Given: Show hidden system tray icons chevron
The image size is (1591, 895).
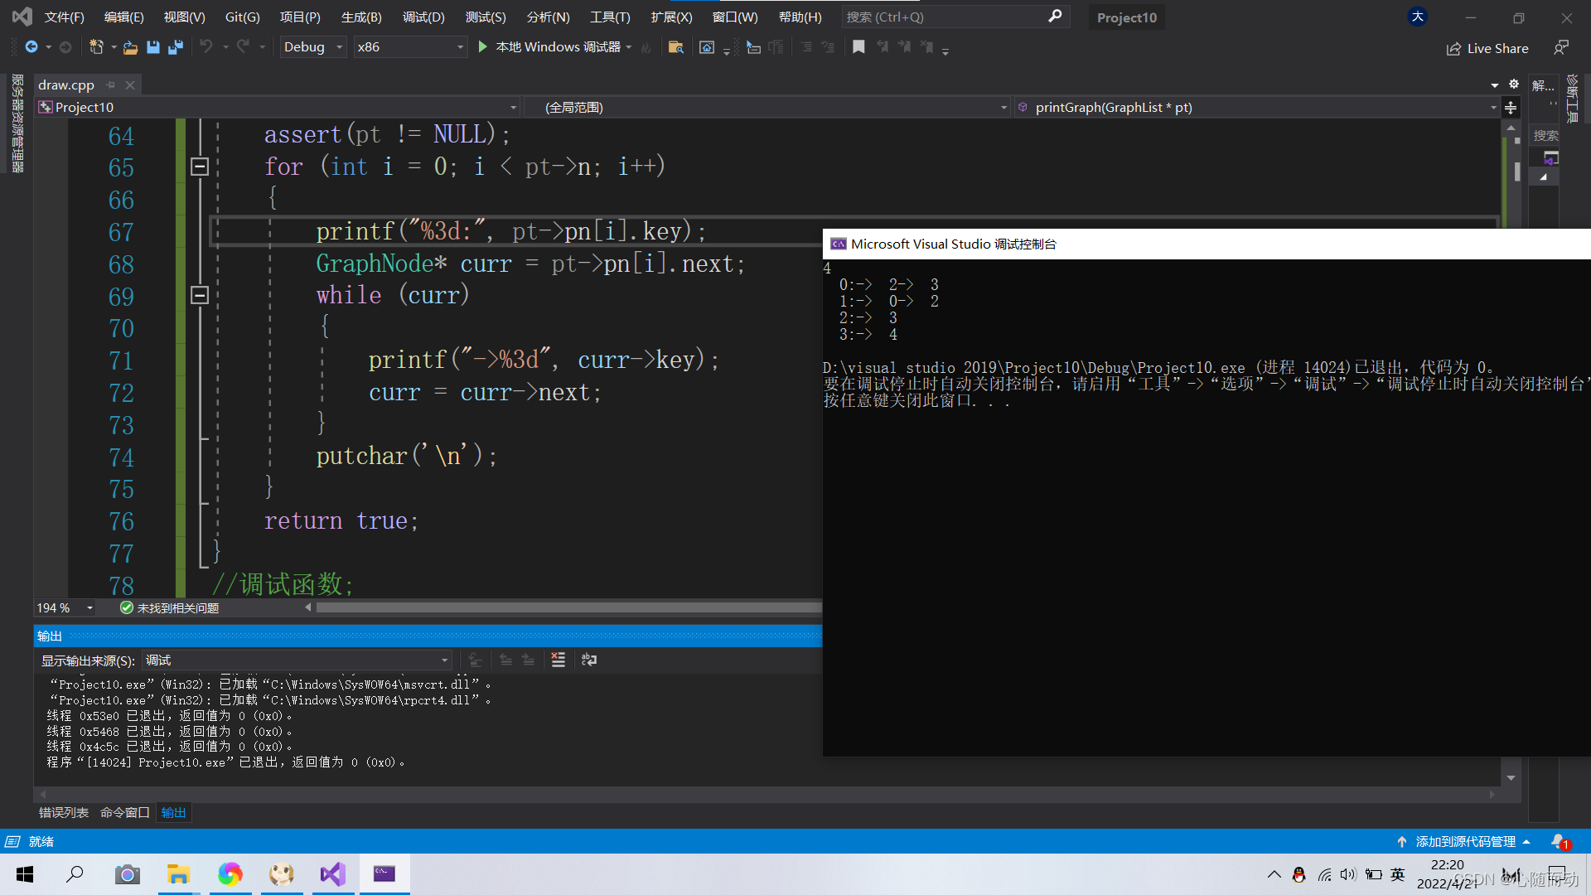Looking at the screenshot, I should [x=1274, y=874].
